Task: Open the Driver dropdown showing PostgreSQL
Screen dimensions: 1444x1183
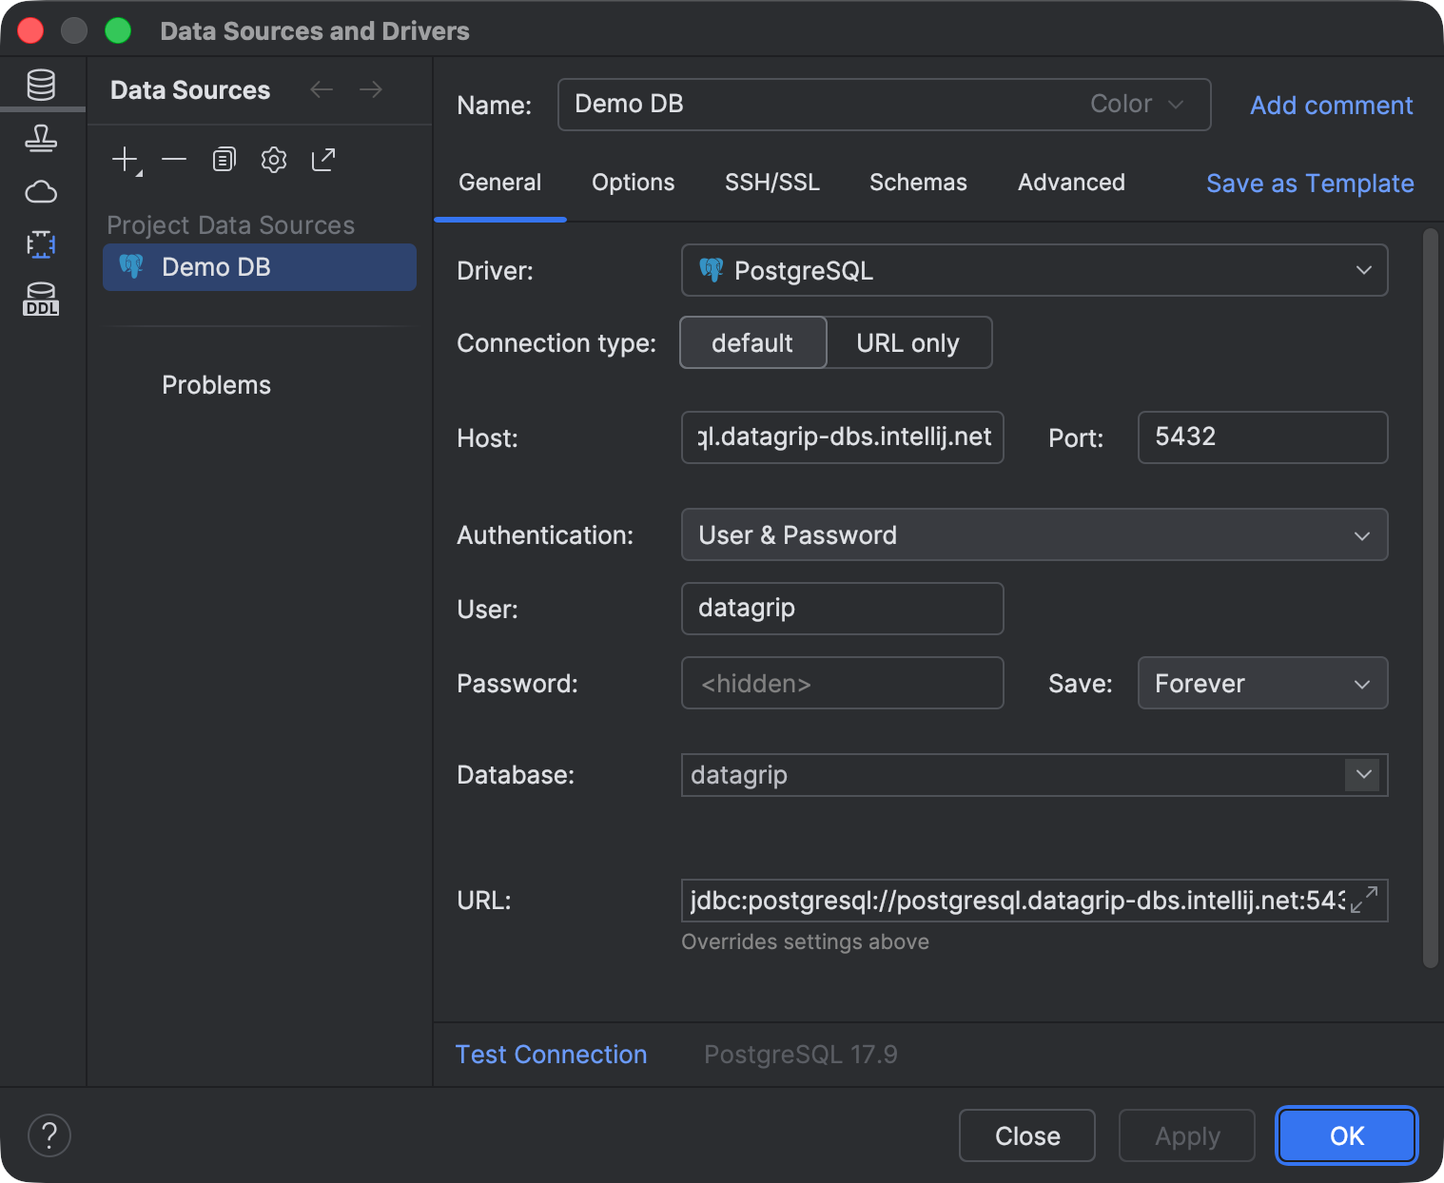Action: coord(1034,270)
